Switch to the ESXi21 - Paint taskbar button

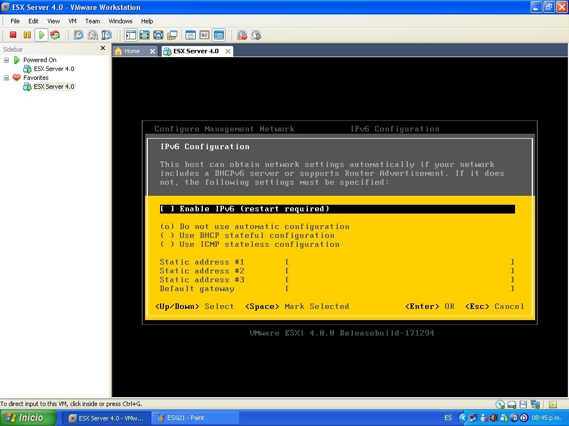[195, 418]
